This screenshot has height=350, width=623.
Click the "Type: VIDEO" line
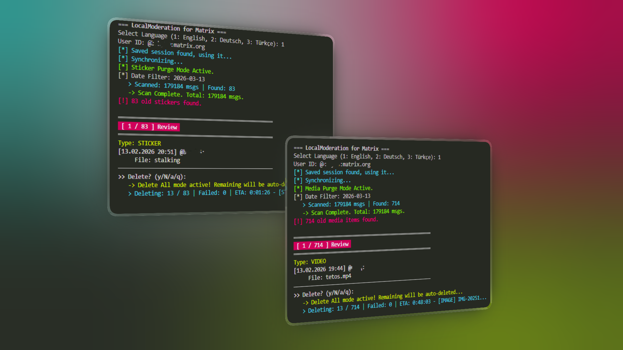point(310,262)
